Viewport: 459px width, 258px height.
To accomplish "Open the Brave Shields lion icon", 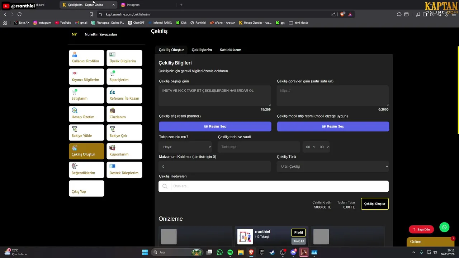I will tap(342, 14).
